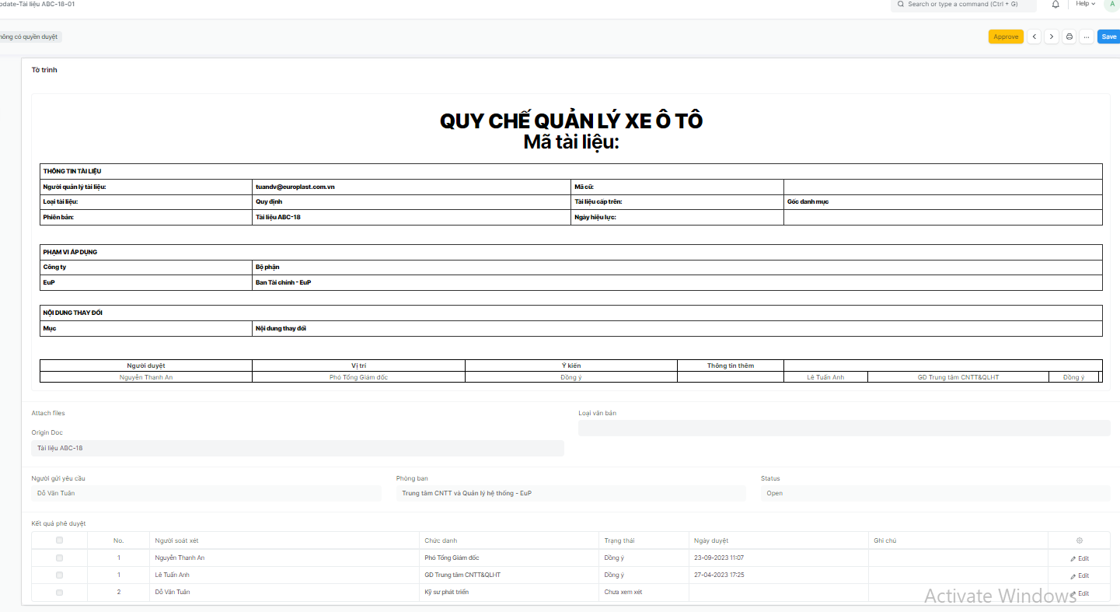The image size is (1120, 612).
Task: Click the Phòng ban department field
Action: (570, 493)
